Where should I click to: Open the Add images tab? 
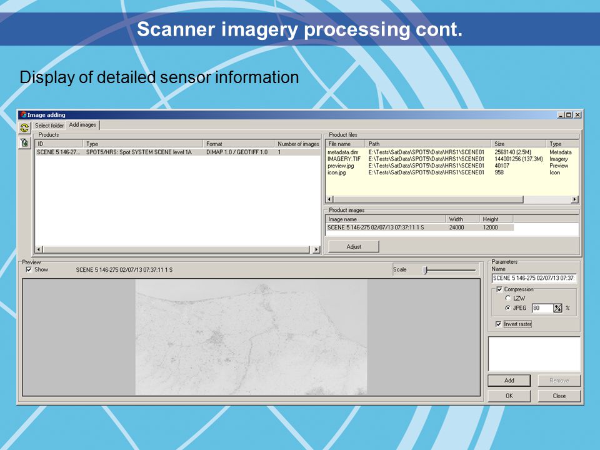82,125
